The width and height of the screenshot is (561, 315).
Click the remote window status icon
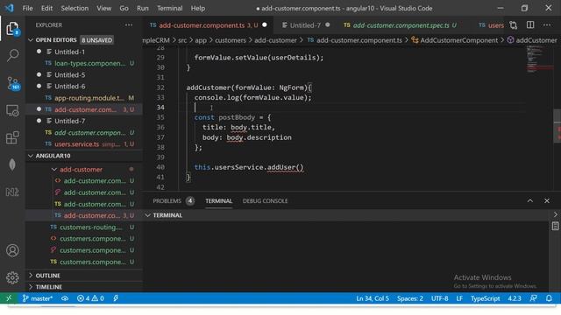tap(9, 298)
